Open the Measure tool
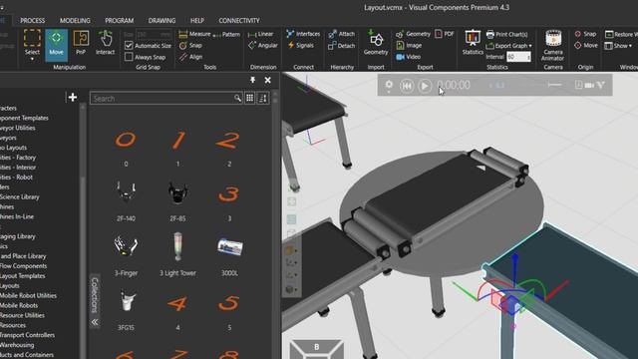638x359 pixels. point(194,34)
